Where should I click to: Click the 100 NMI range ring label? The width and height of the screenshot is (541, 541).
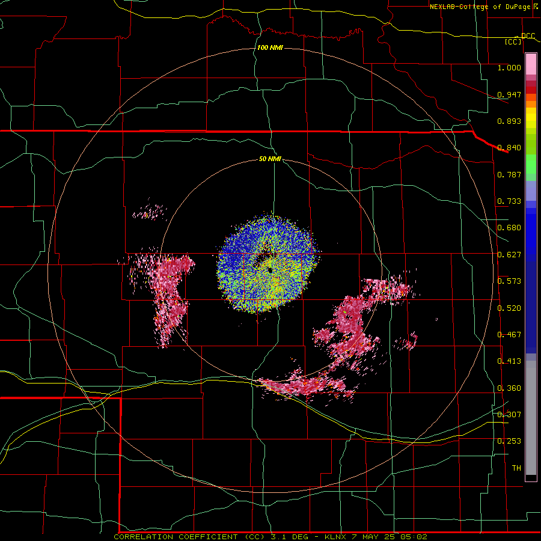click(x=270, y=47)
